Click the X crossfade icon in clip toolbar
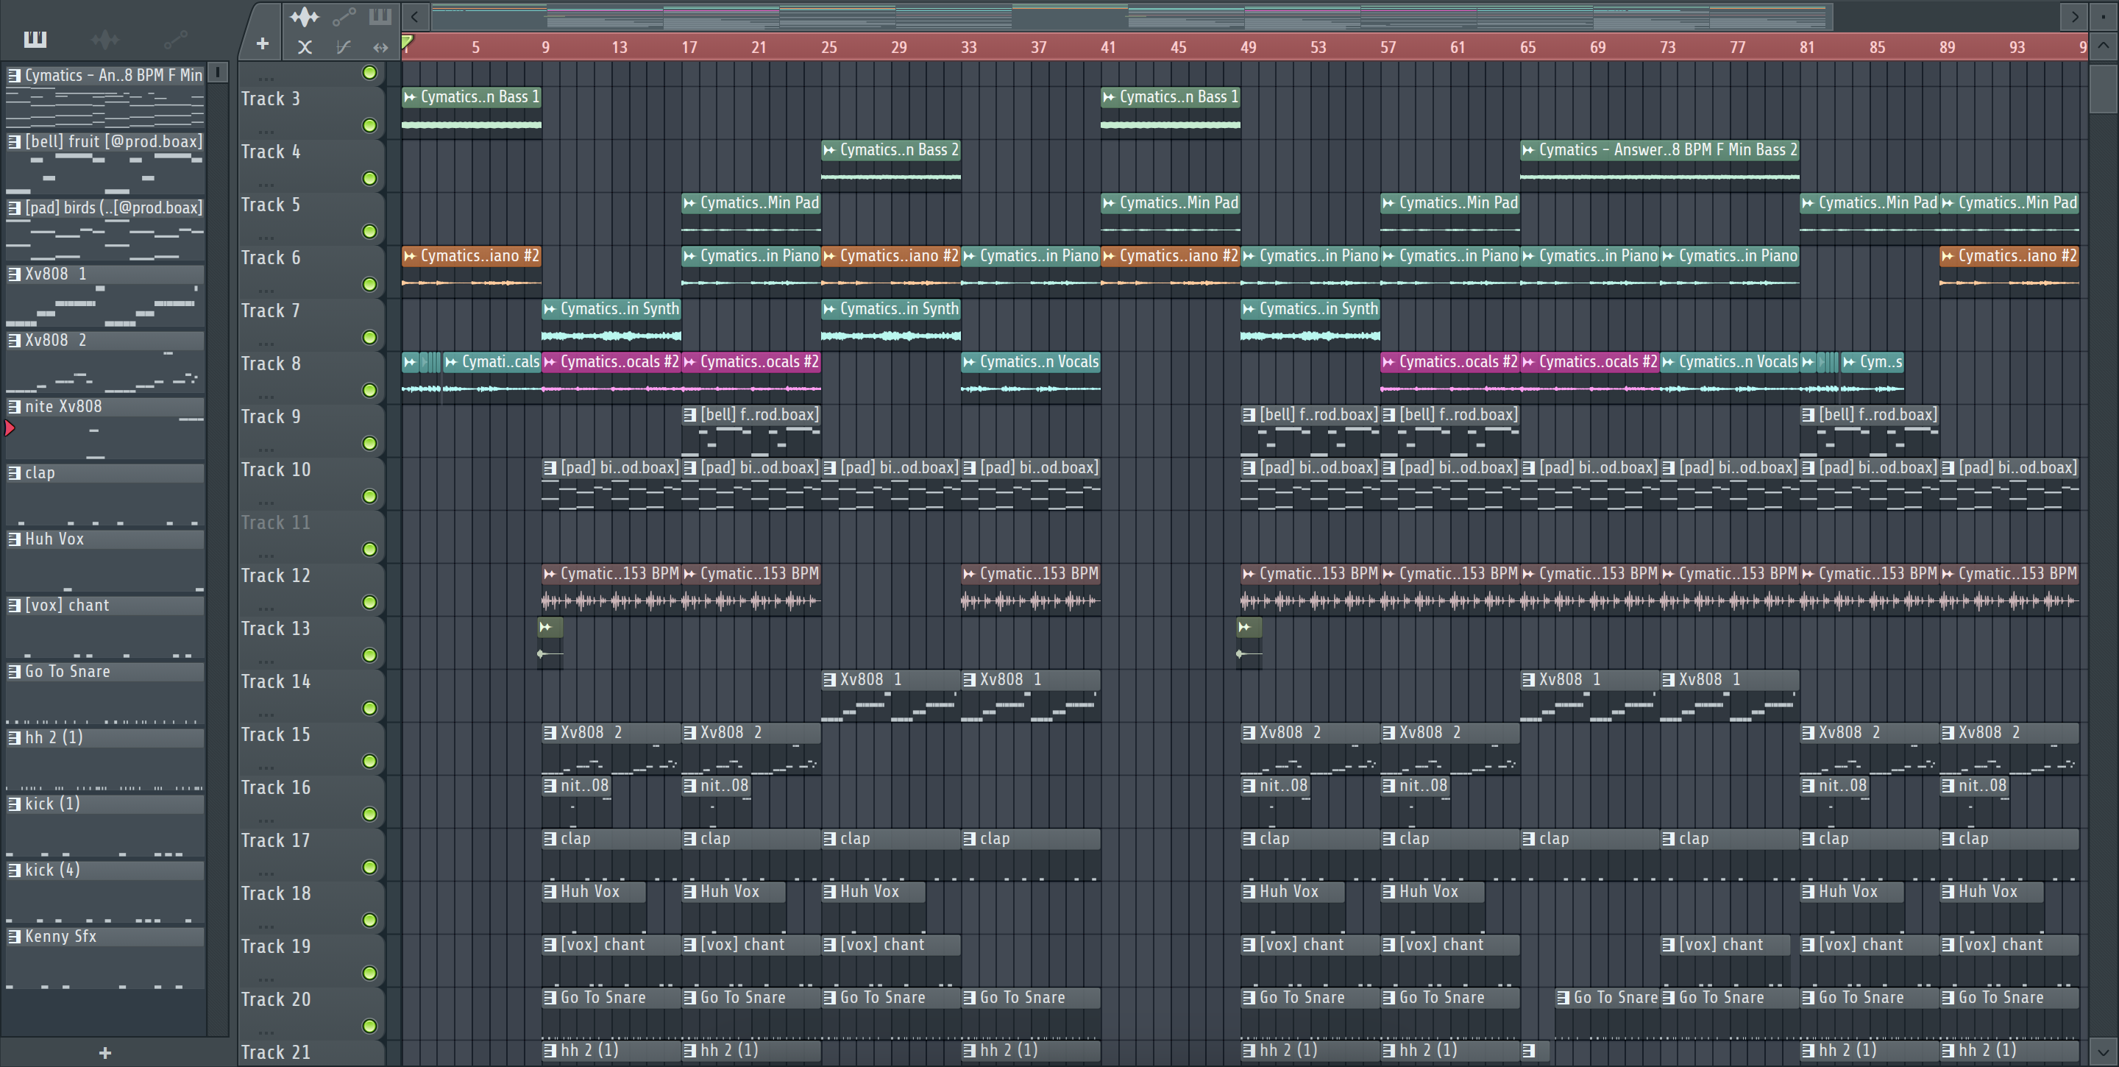Viewport: 2119px width, 1067px height. coord(305,47)
